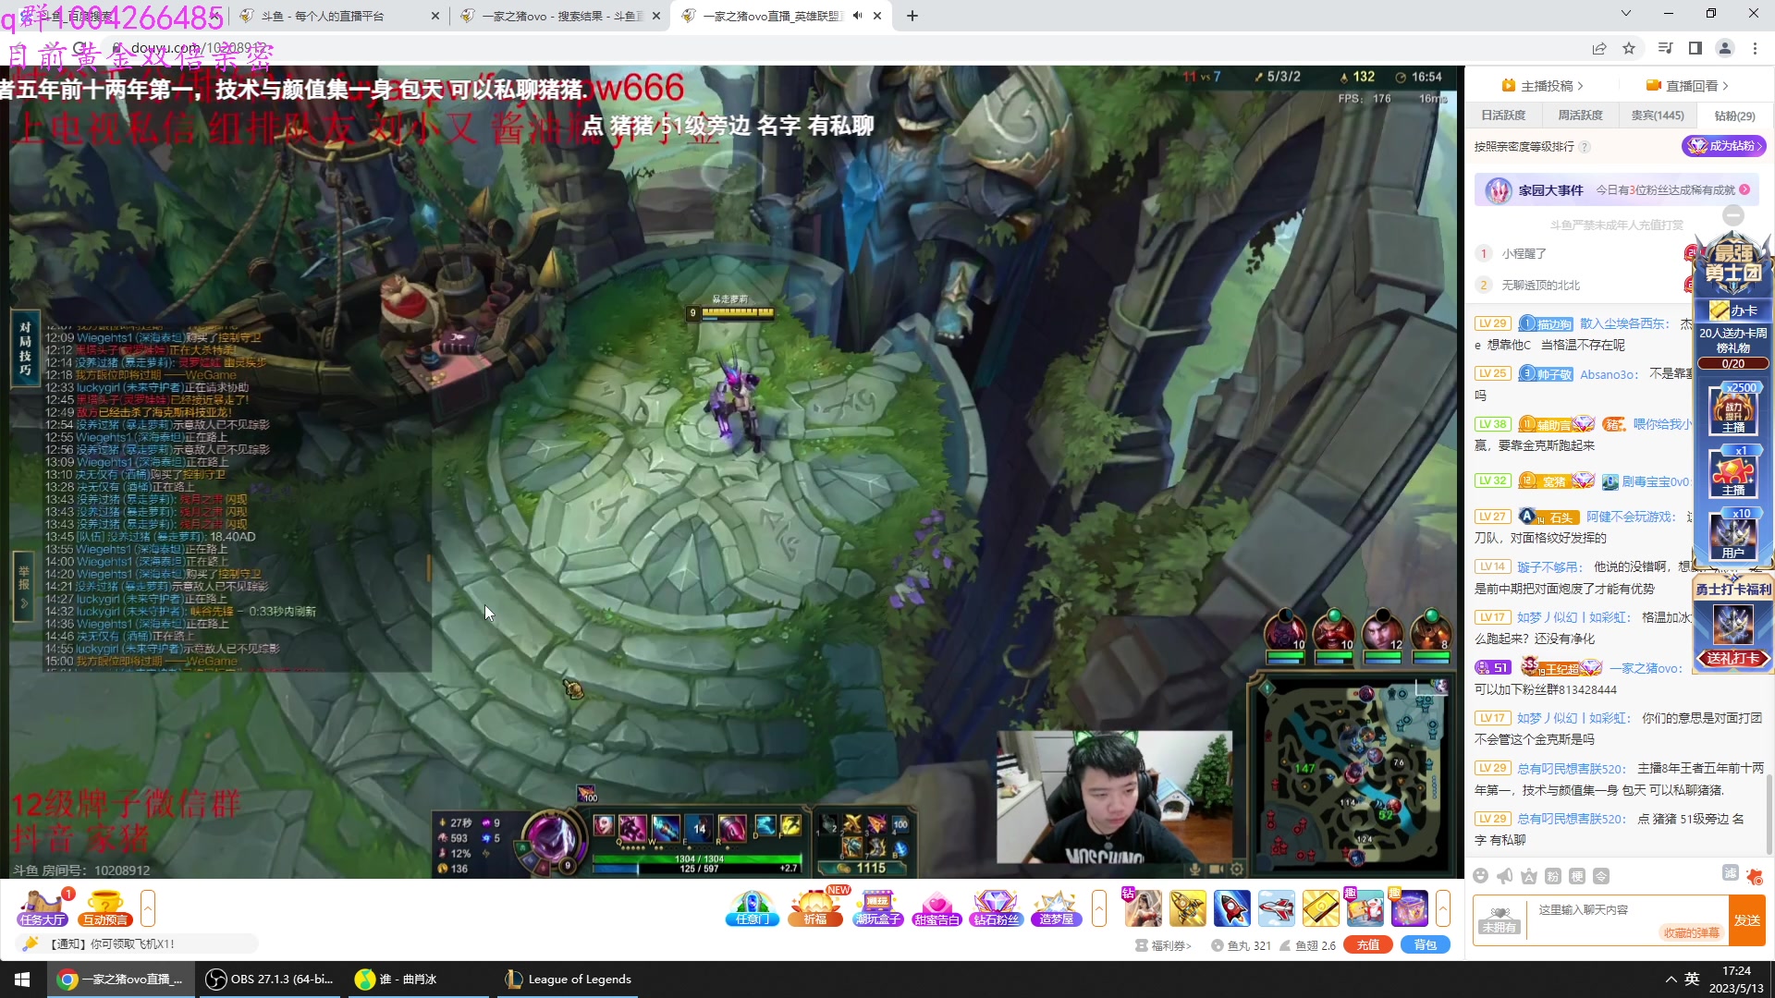This screenshot has height=998, width=1775.
Task: Open the 令 command danmaku option
Action: tap(1601, 876)
